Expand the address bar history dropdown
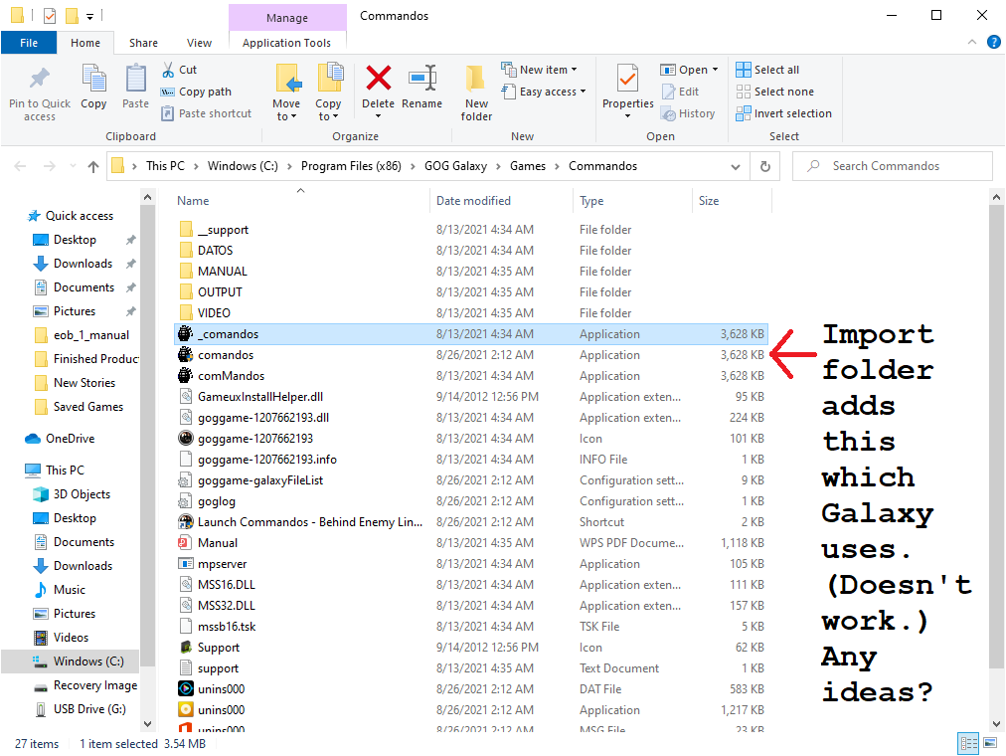 [x=736, y=167]
